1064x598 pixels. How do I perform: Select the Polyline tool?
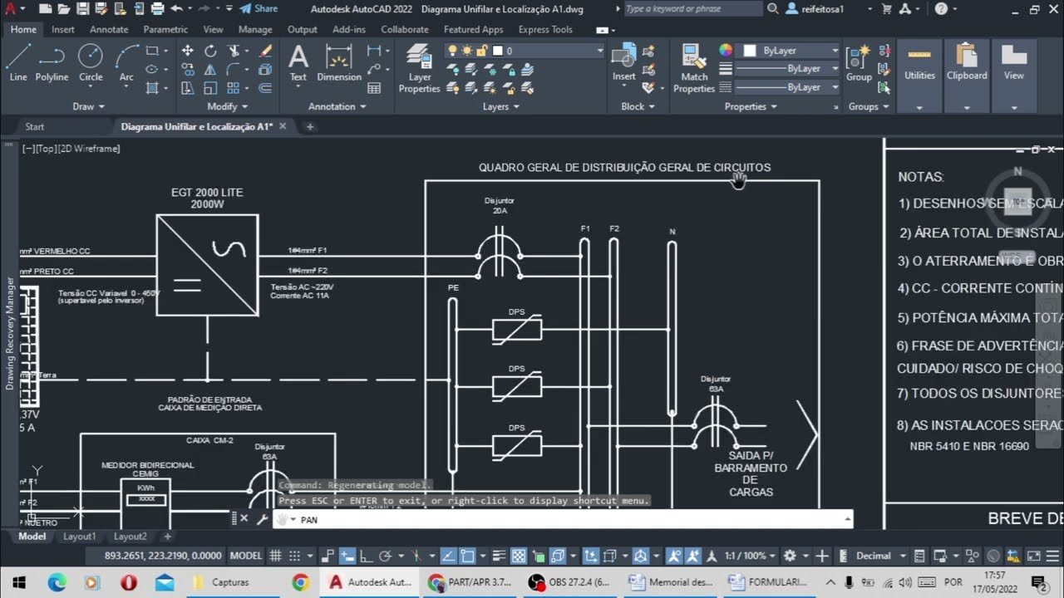point(52,63)
